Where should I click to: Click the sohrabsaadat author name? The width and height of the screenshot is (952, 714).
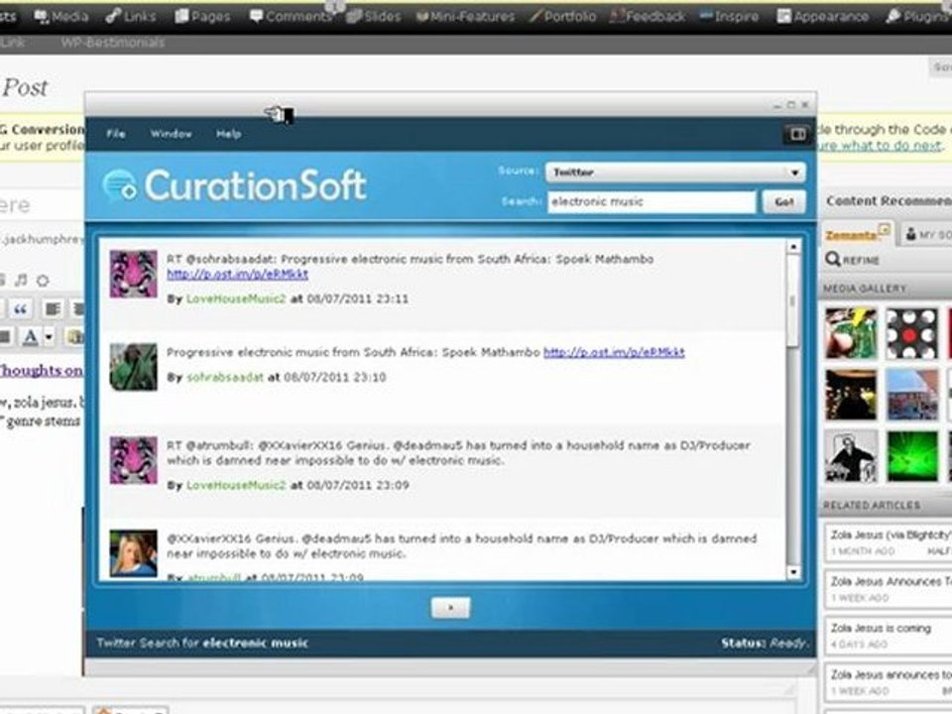pos(225,377)
